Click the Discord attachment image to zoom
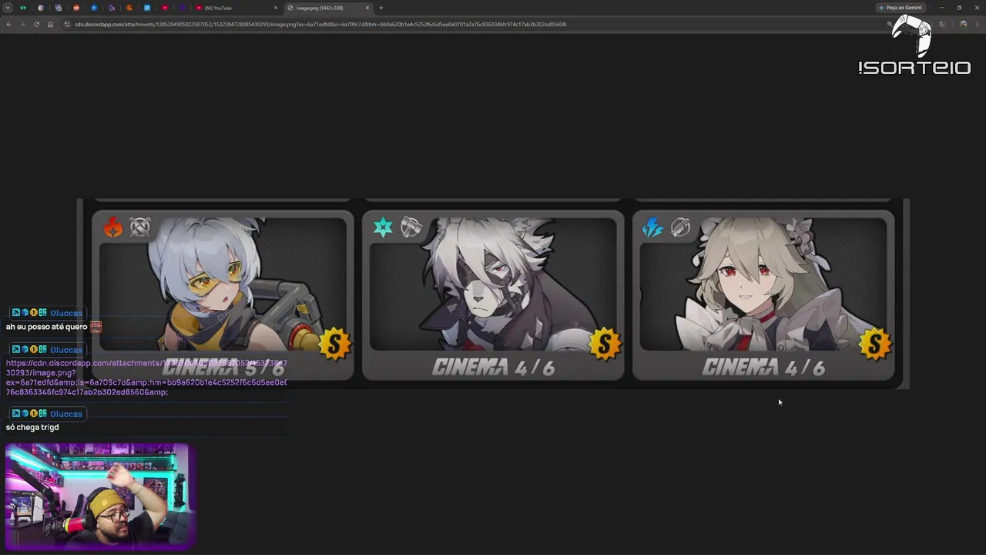Image resolution: width=986 pixels, height=555 pixels. point(493,294)
